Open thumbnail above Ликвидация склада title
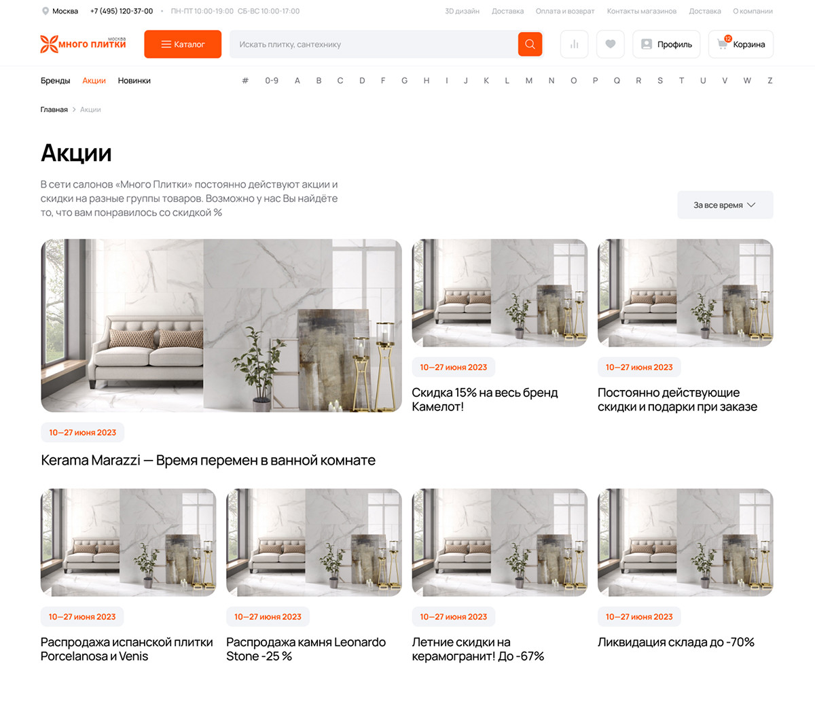Image resolution: width=815 pixels, height=708 pixels. point(685,542)
